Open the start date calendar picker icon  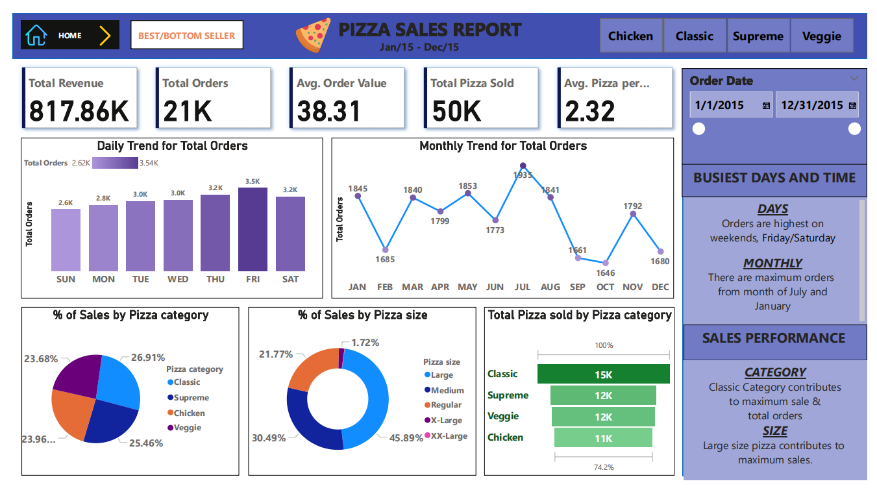[766, 105]
